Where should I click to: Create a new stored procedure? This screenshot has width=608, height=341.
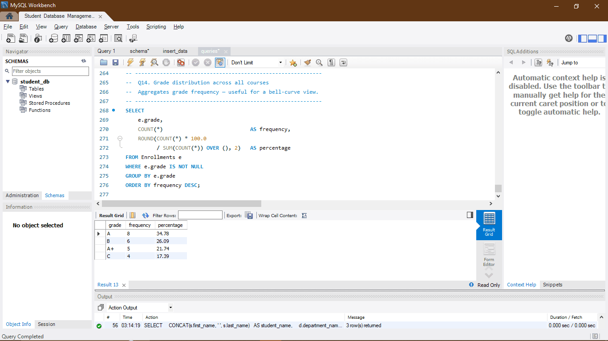[91, 39]
